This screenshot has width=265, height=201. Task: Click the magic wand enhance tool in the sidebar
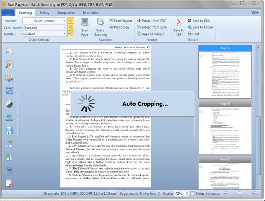tap(9, 64)
